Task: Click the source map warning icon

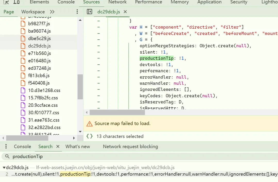Action: click(89, 124)
